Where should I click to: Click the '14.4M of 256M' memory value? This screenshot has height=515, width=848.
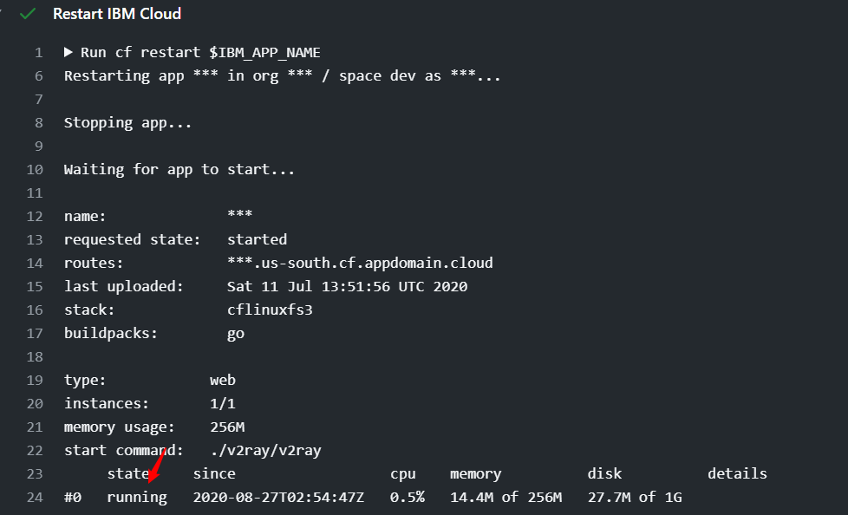point(506,498)
